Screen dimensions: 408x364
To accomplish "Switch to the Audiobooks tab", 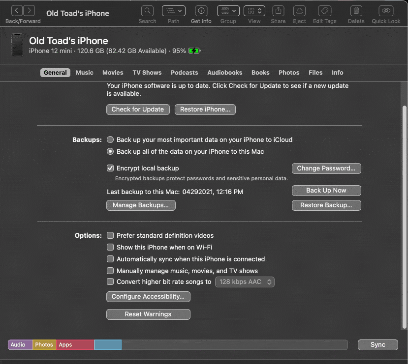I will pyautogui.click(x=225, y=73).
